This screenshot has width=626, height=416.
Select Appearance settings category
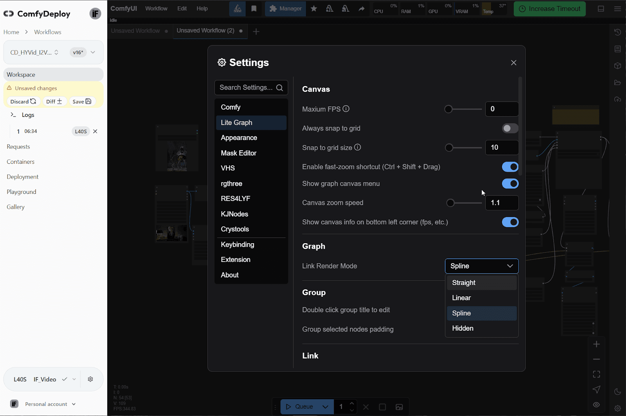click(251, 138)
